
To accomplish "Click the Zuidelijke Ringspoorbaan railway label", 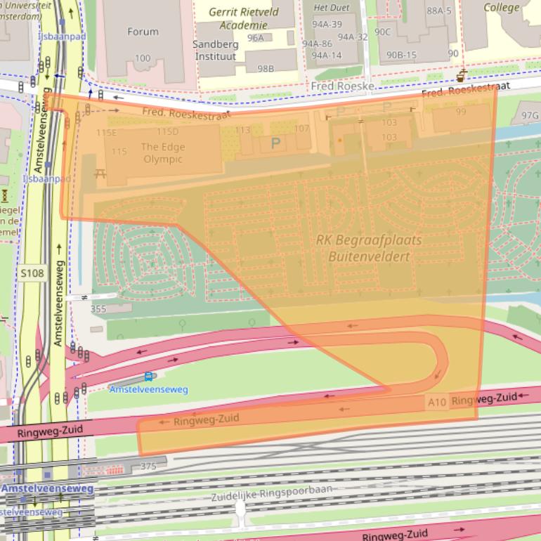I will (272, 493).
